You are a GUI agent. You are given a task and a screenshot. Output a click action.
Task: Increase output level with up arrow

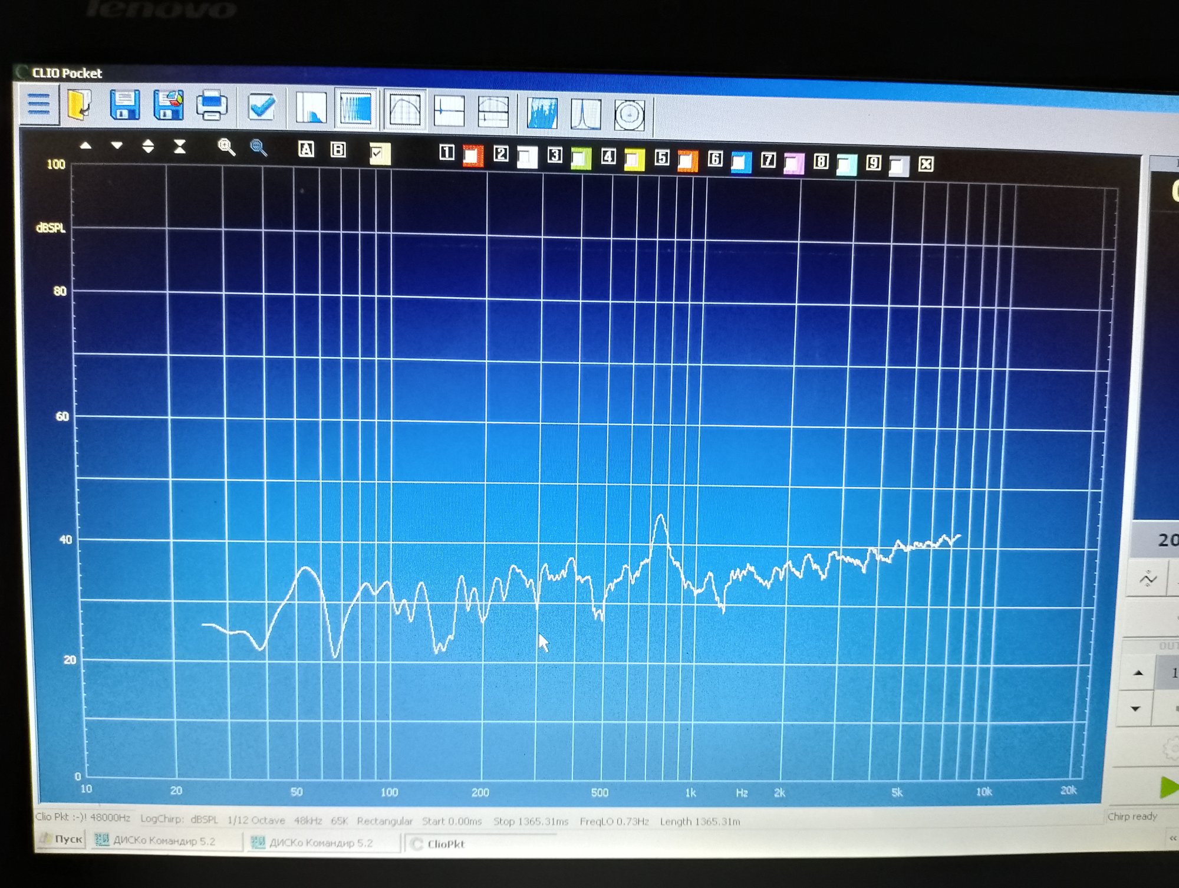coord(1138,673)
